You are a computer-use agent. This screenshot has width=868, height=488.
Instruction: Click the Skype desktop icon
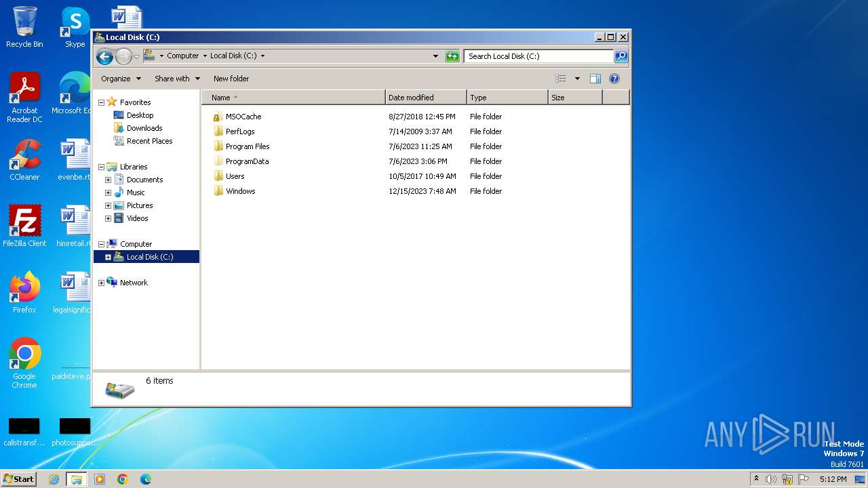75,27
